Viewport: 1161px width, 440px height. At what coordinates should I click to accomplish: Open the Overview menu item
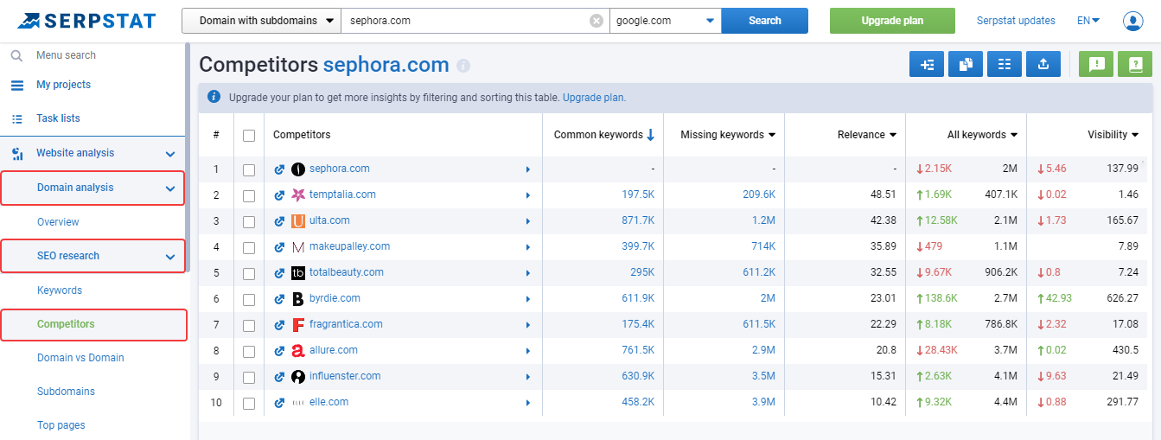click(58, 222)
